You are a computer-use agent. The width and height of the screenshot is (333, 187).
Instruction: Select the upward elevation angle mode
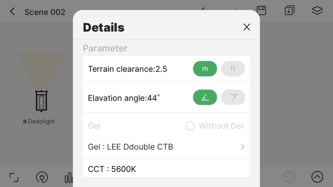pos(205,97)
